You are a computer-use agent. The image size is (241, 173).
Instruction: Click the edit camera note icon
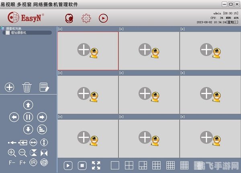pos(44,87)
